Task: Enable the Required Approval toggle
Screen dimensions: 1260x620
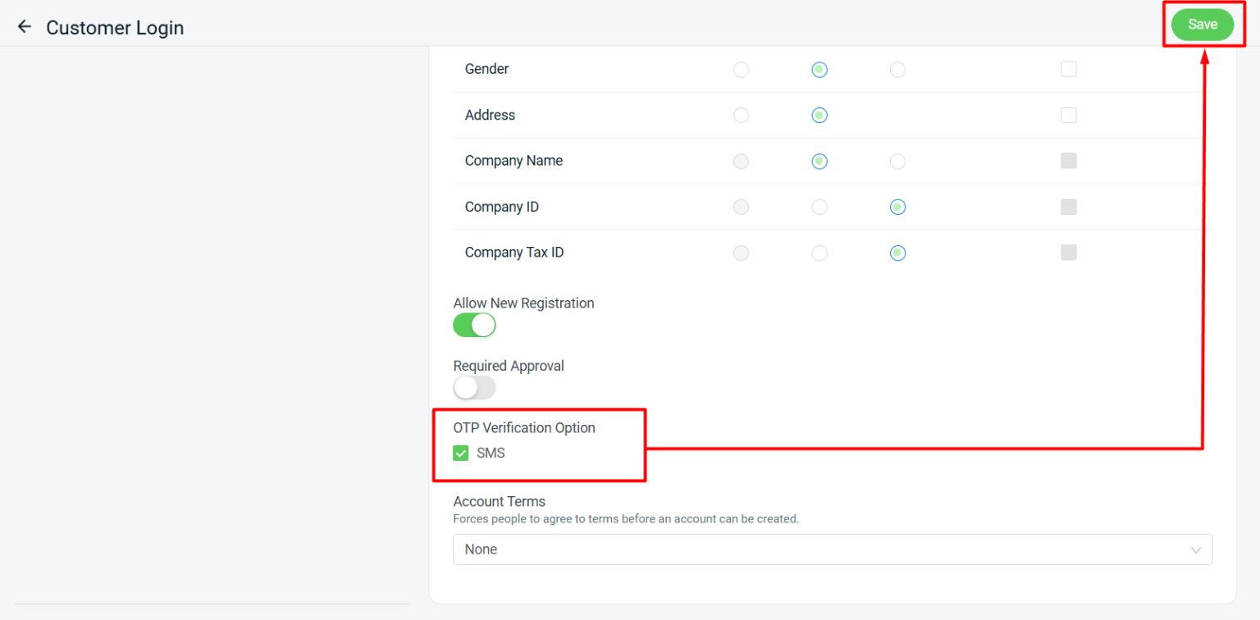Action: tap(474, 387)
